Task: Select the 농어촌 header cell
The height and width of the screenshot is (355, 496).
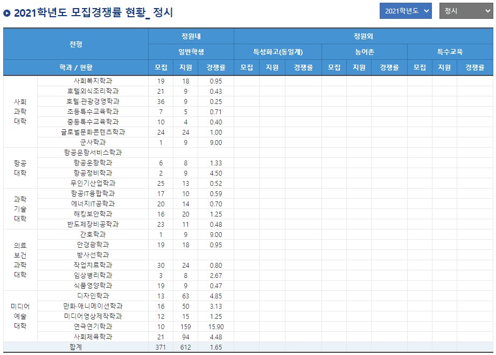Action: (x=365, y=52)
